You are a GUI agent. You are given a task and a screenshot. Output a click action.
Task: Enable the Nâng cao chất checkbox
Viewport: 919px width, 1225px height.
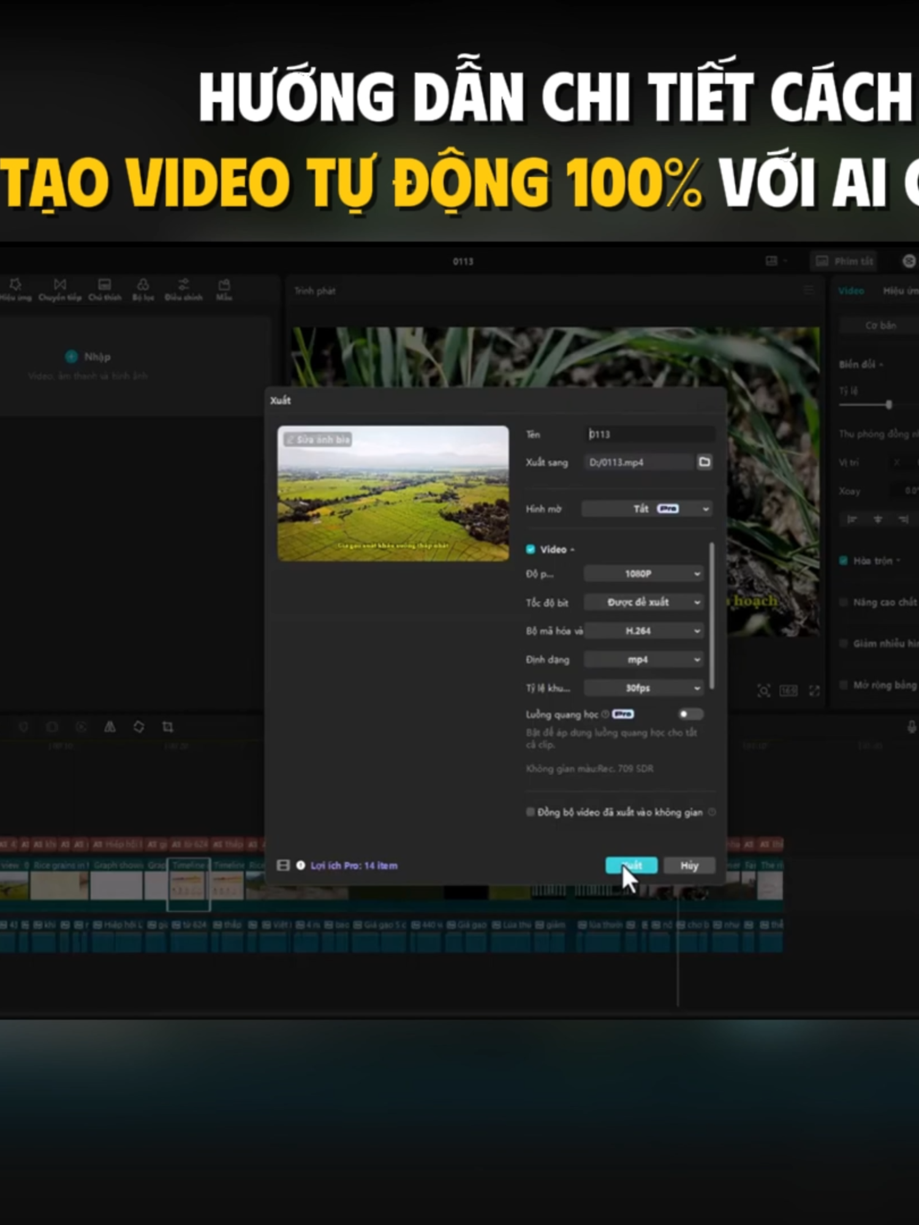844,602
